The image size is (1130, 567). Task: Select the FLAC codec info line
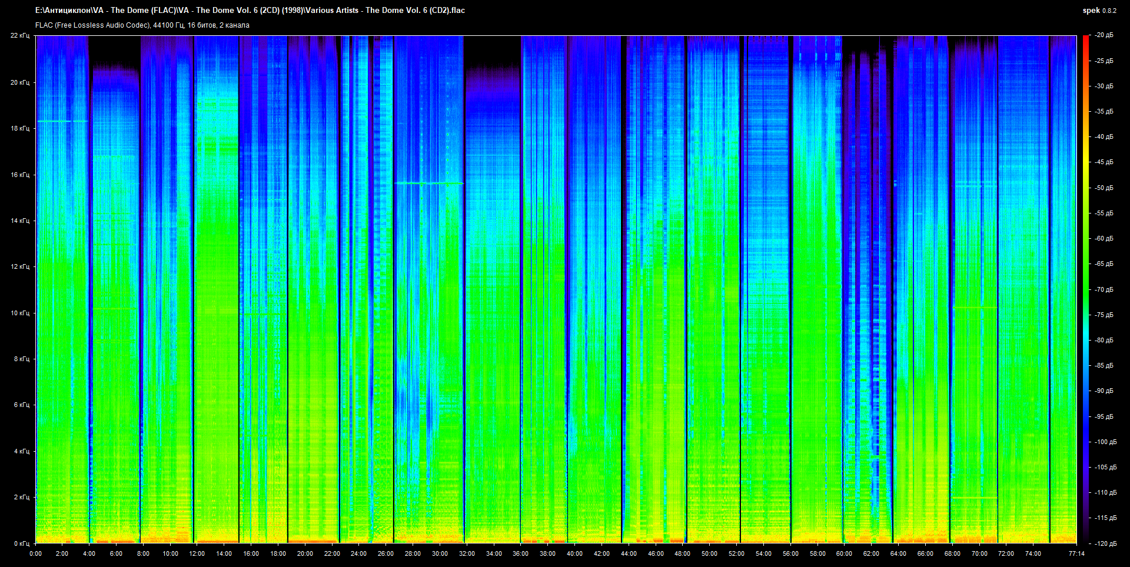(142, 25)
